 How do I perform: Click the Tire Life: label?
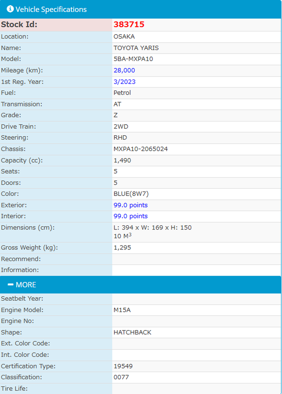click(14, 388)
